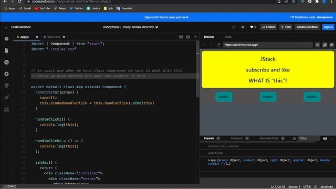Bookmark this page with the star icon
Screen dimensions: 336x189
293,2
